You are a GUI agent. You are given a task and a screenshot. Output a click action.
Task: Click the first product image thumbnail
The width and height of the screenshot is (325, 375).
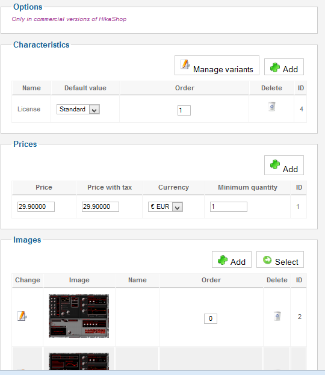(x=79, y=316)
